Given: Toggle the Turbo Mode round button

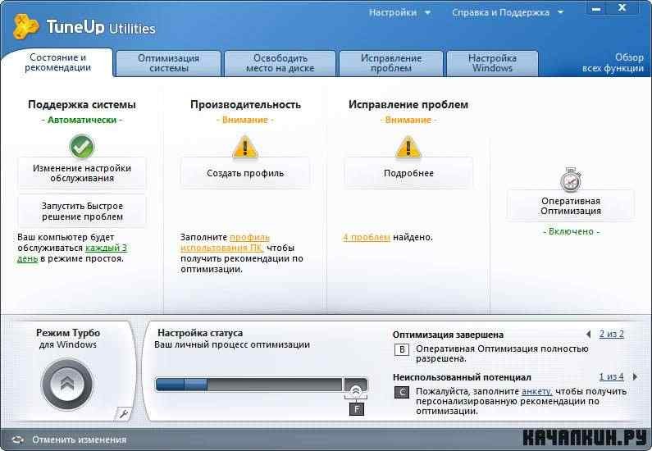Looking at the screenshot, I should tap(67, 384).
